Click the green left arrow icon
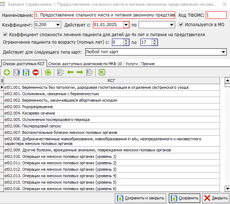 (x=70, y=72)
